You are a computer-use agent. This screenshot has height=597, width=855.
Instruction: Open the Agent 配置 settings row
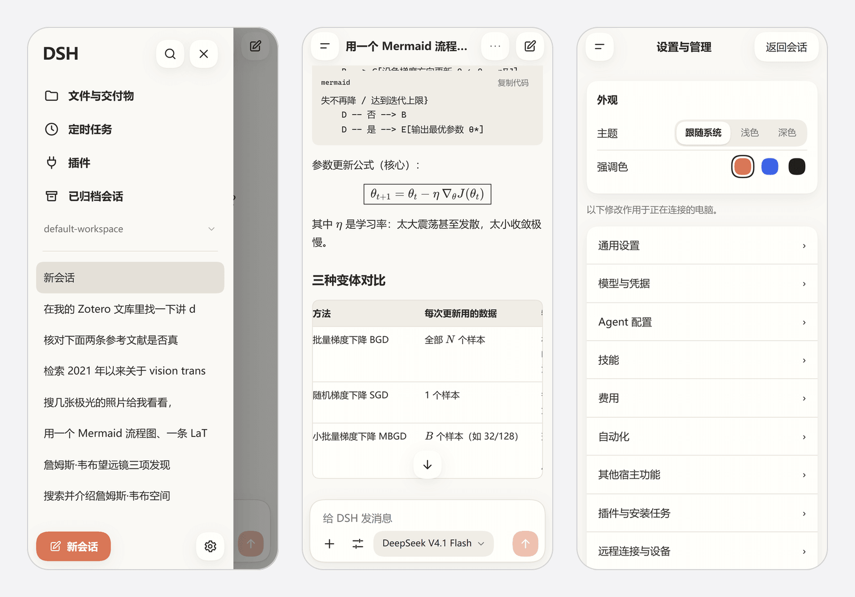coord(702,322)
